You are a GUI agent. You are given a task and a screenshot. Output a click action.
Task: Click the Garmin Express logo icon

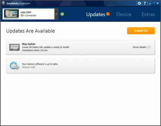pos(3,3)
